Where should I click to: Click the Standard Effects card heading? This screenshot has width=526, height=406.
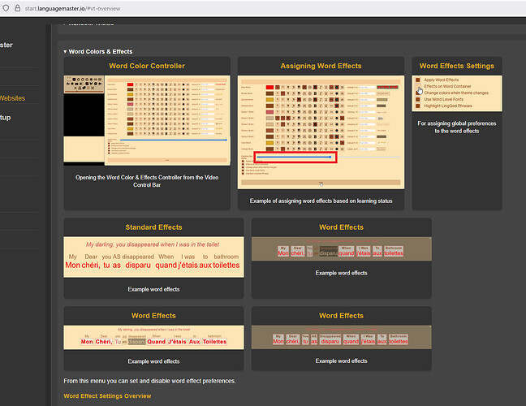tap(153, 227)
